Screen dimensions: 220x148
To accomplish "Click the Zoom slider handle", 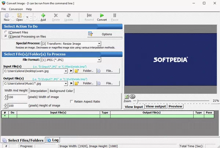I will 138,101.
